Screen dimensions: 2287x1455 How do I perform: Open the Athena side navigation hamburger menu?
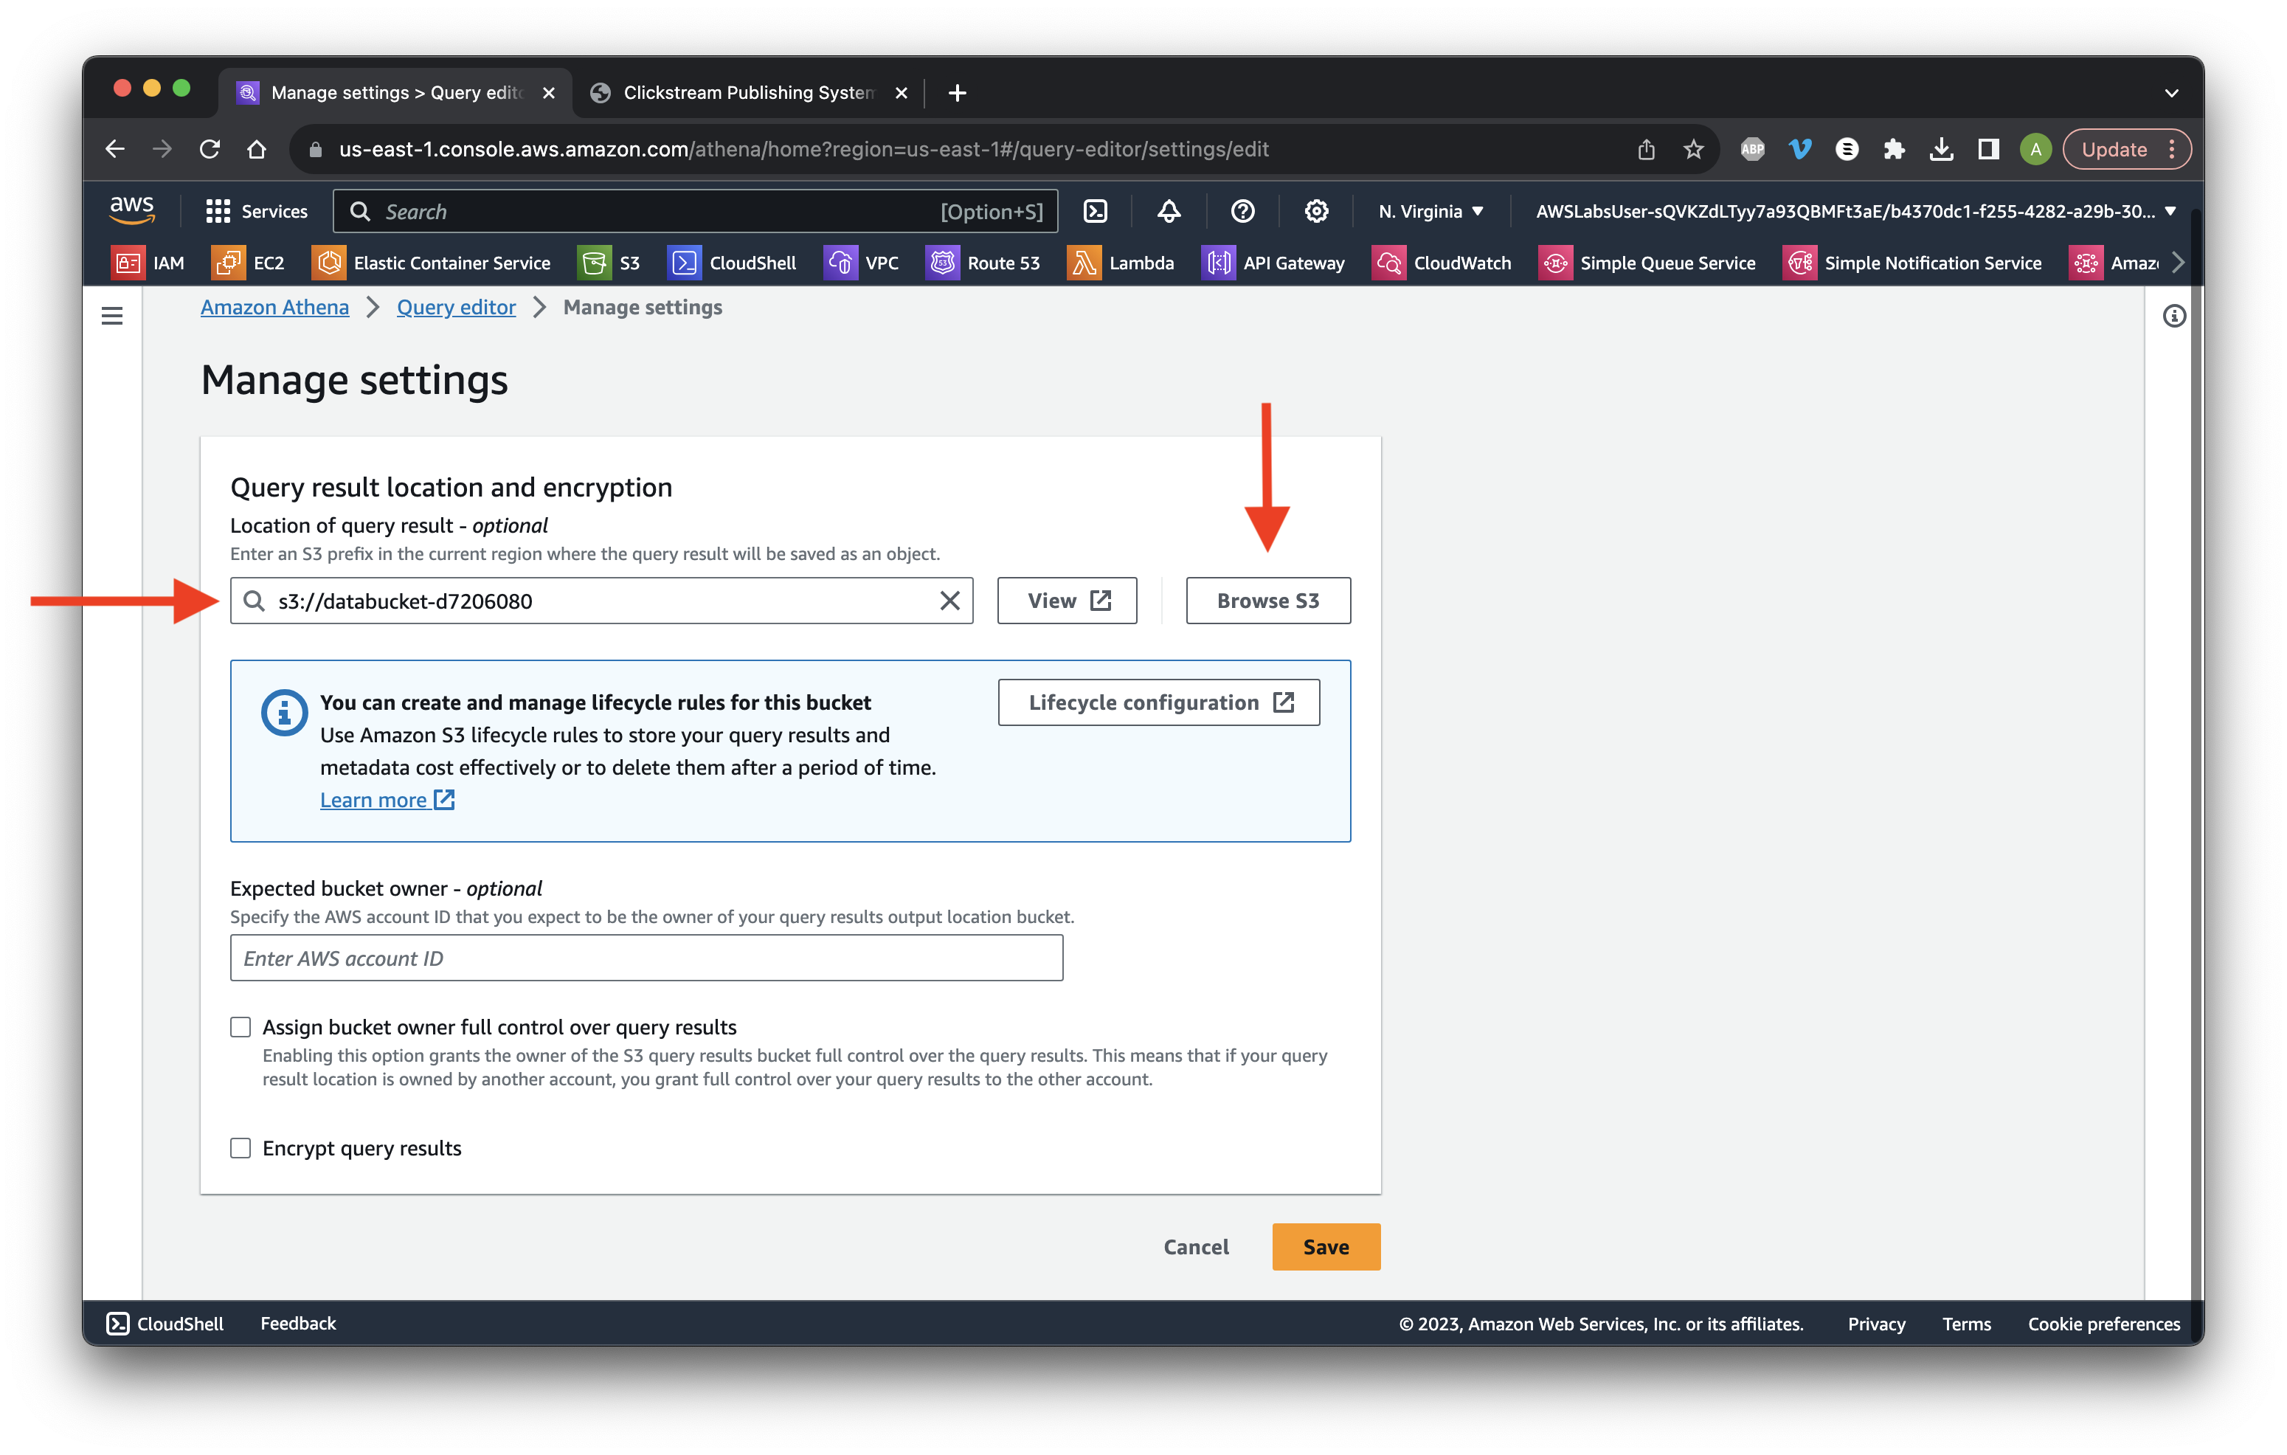[x=112, y=315]
